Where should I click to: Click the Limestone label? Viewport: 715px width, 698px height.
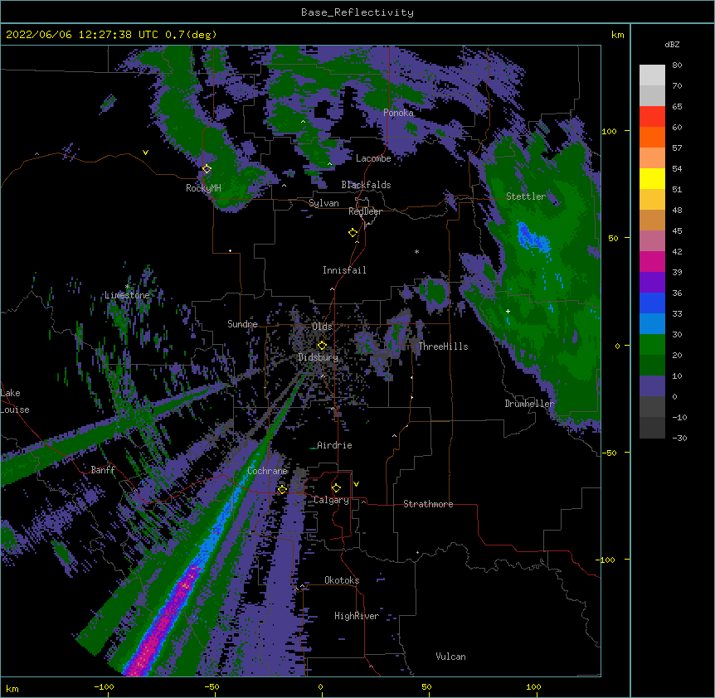pos(127,295)
